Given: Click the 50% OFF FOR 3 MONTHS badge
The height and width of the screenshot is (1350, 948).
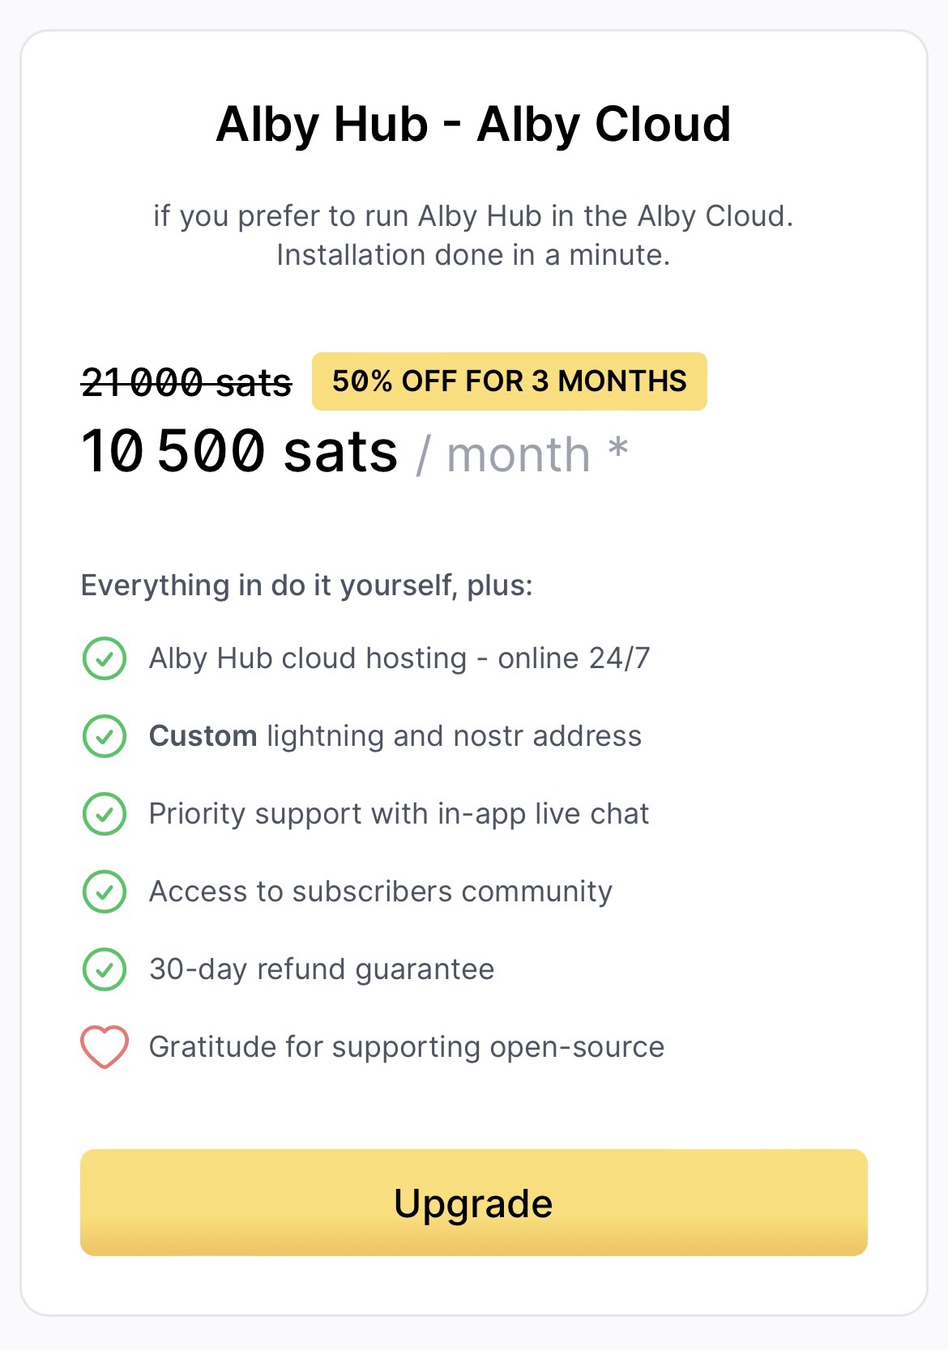Looking at the screenshot, I should click(x=510, y=381).
